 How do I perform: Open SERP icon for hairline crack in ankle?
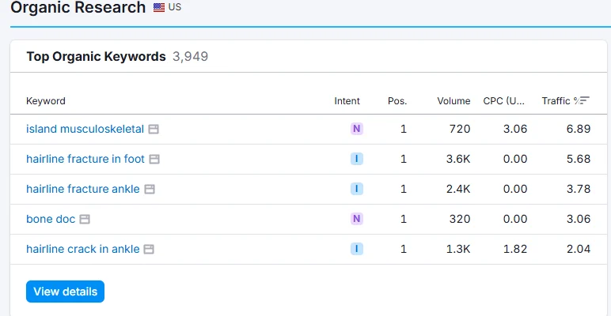pos(149,249)
